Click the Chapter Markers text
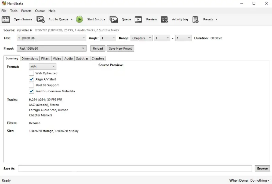Screen dimensions: 272x184 [40, 115]
